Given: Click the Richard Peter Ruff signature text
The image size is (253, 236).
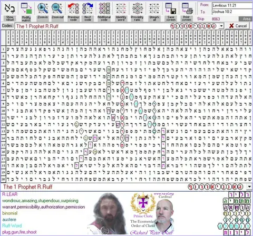Looking at the screenshot, I should (x=152, y=232).
